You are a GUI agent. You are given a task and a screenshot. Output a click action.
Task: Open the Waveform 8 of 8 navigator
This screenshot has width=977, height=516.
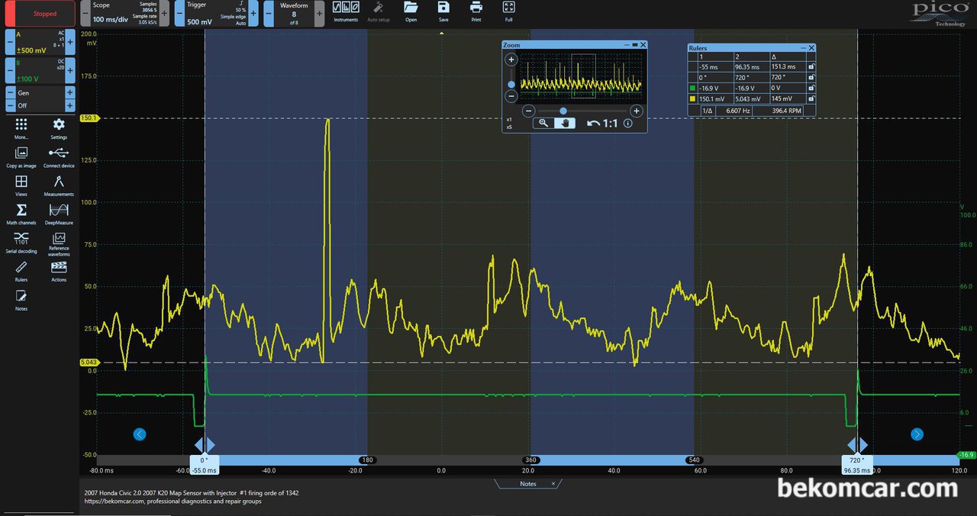(292, 14)
